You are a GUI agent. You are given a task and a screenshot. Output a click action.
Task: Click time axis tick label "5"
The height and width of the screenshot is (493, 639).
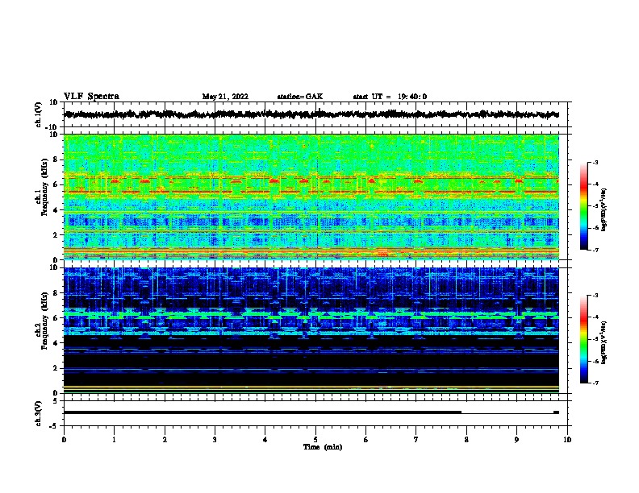tap(315, 440)
